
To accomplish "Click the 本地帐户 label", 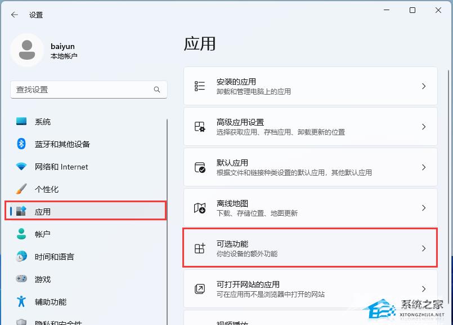I will [x=64, y=56].
